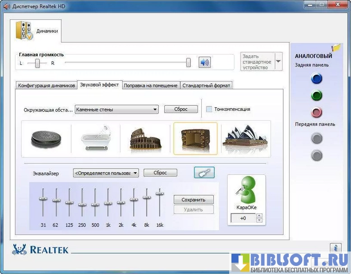The height and width of the screenshot is (274, 351).
Task: Expand the equalizer preset dropdown
Action: (106, 173)
